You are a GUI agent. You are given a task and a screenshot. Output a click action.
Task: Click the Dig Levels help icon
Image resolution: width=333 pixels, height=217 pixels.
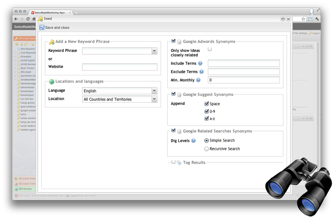click(193, 141)
